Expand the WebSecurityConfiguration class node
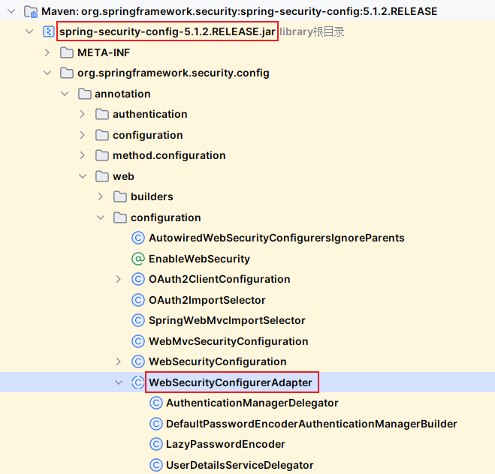Viewport: 495px width, 474px height. click(x=119, y=361)
